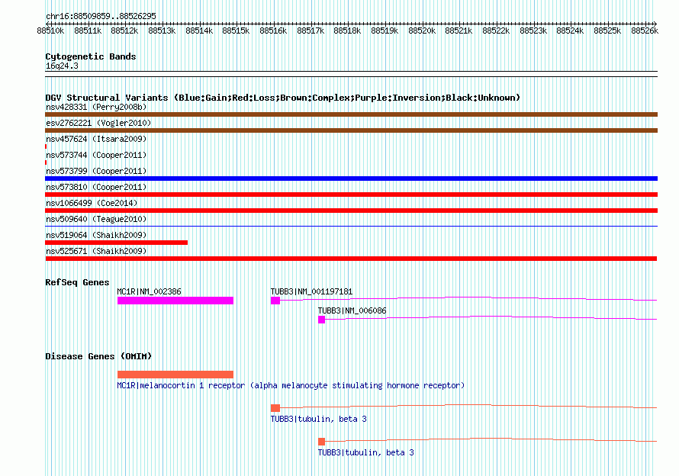Click the Disease Genes (OMIM) track title

click(x=98, y=356)
